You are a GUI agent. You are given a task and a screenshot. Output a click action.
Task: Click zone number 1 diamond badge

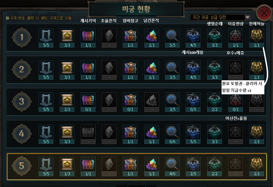click(x=22, y=37)
